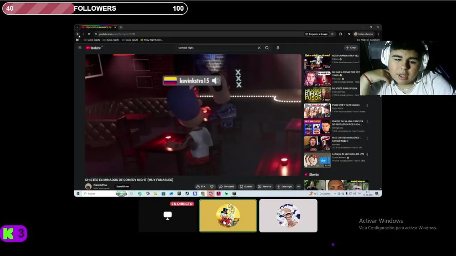This screenshot has height=256, width=456.
Task: Open a new browser tab
Action: click(x=121, y=27)
